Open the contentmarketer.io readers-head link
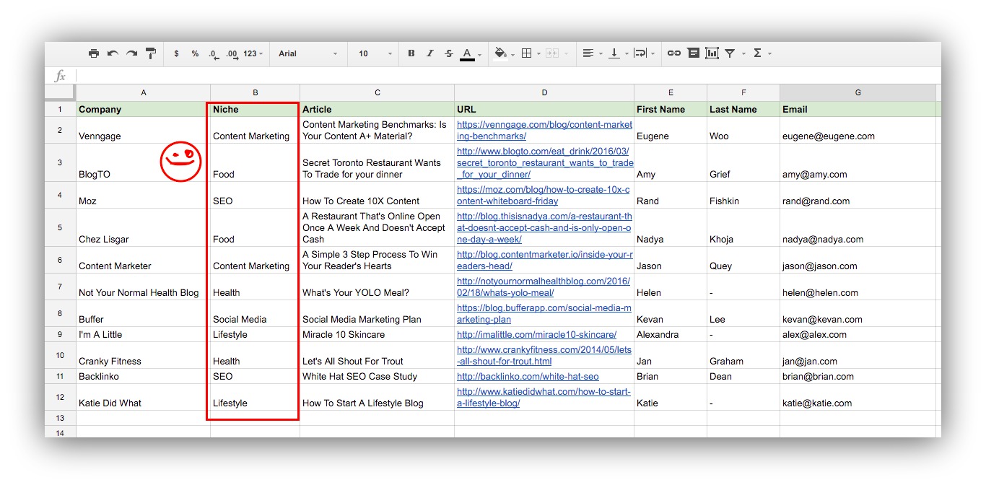The image size is (986, 485). tap(544, 261)
